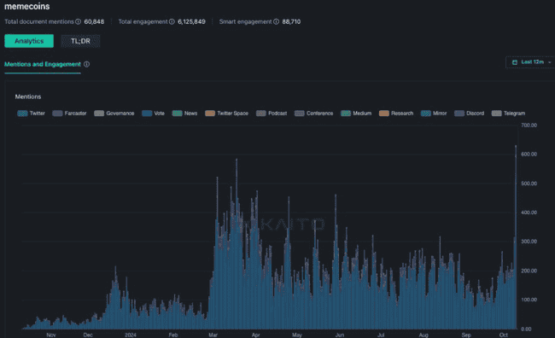The height and width of the screenshot is (338, 555).
Task: Click info icon next to Total document mentions
Action: 79,21
